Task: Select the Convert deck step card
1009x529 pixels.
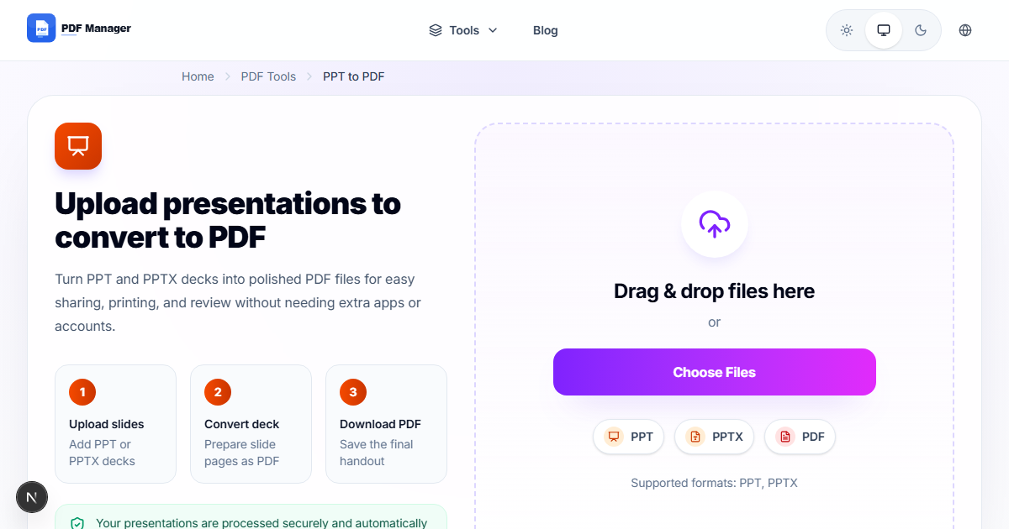Action: point(251,424)
